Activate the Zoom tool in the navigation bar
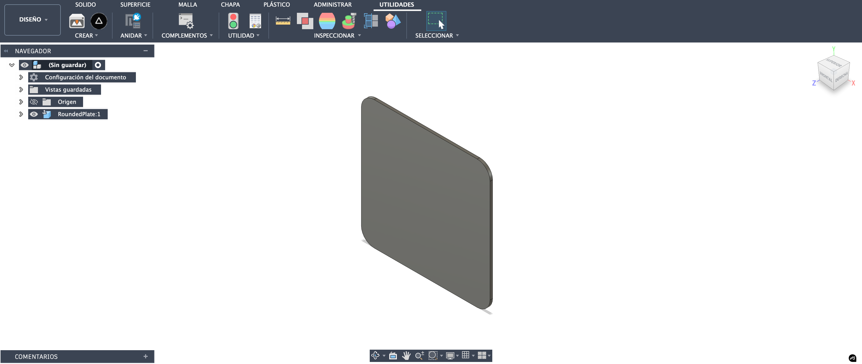862x364 pixels. tap(420, 356)
